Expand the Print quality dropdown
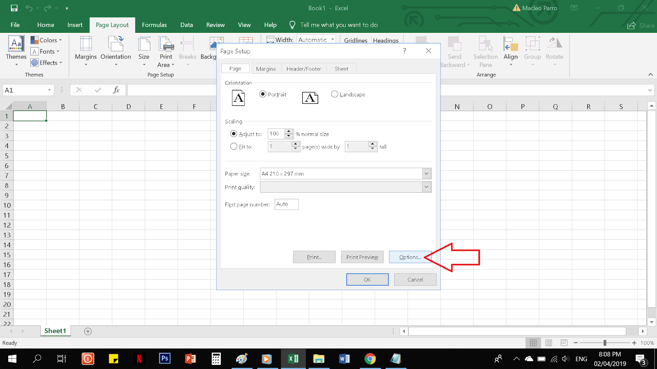This screenshot has height=369, width=657. click(426, 187)
